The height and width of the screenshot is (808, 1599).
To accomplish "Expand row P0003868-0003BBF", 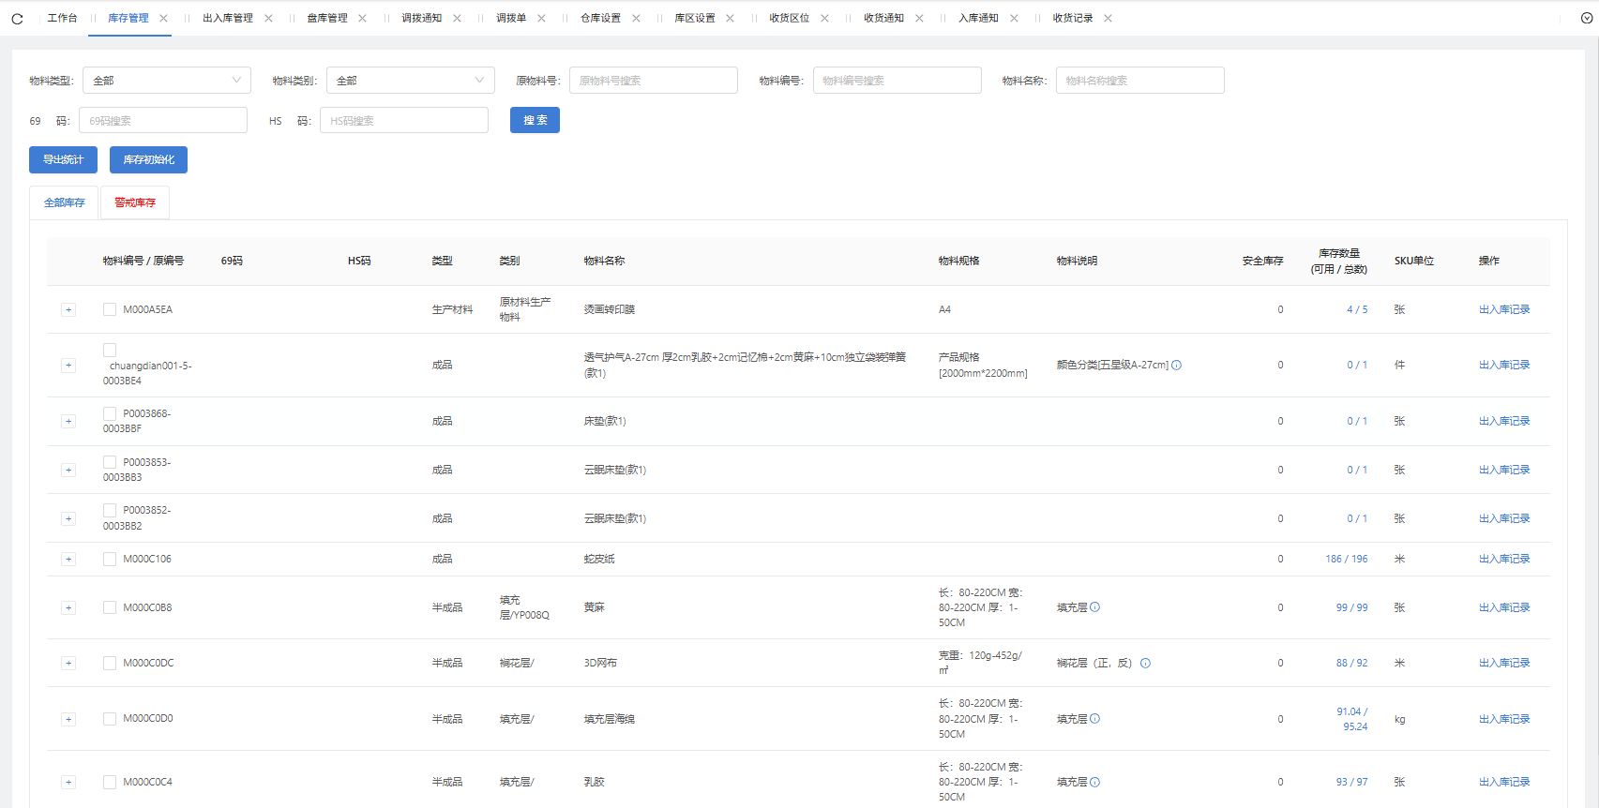I will pos(68,421).
